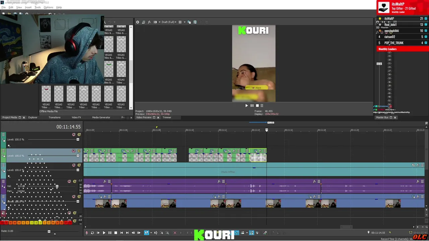Step to previous frame
The height and width of the screenshot is (241, 429).
pos(133,233)
